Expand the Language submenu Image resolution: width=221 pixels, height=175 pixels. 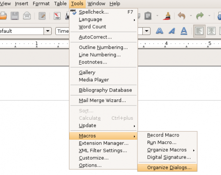tap(103, 19)
